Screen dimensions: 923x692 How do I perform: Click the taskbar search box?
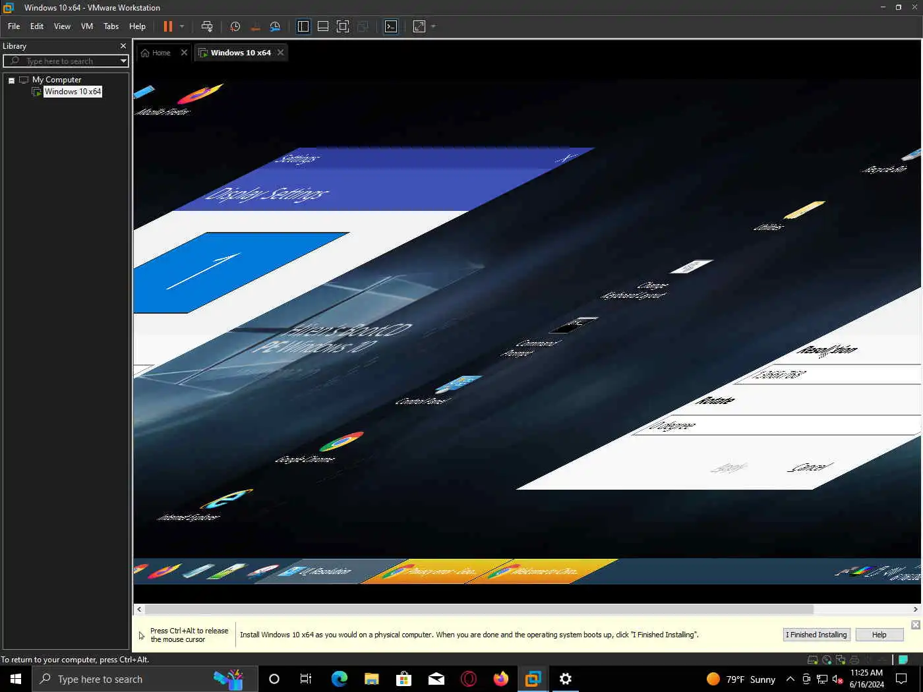pyautogui.click(x=145, y=679)
